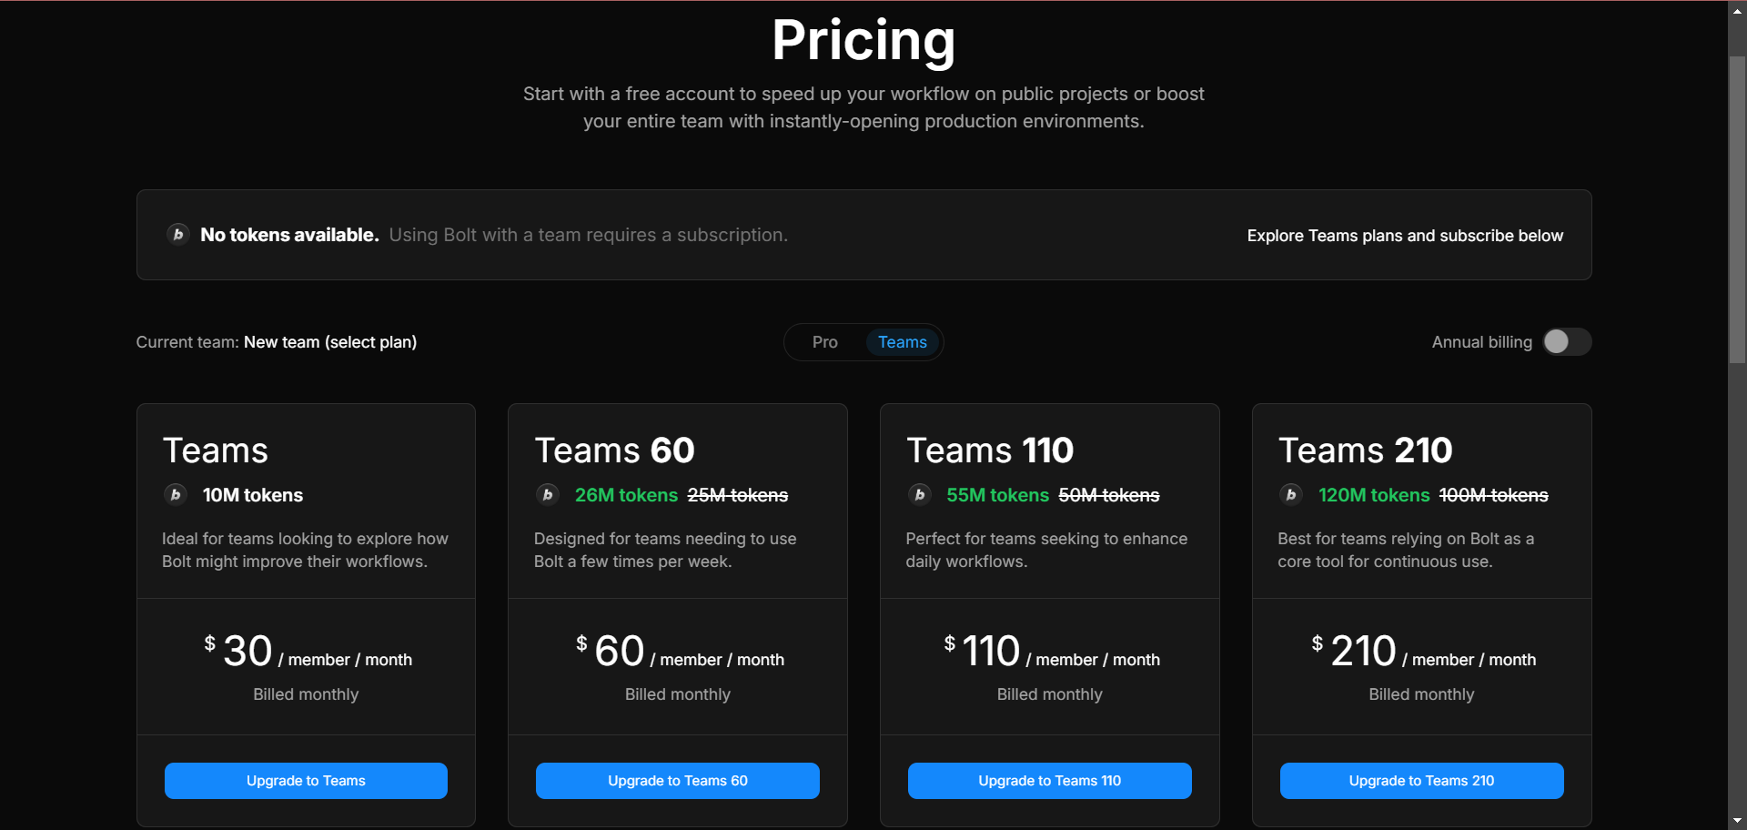Enable the Annual billing toggle
Image resolution: width=1747 pixels, height=830 pixels.
point(1567,342)
